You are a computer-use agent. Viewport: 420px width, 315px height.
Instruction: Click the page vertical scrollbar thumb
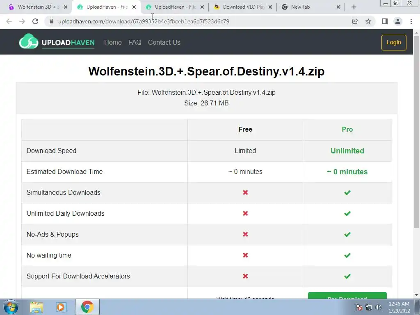416,131
